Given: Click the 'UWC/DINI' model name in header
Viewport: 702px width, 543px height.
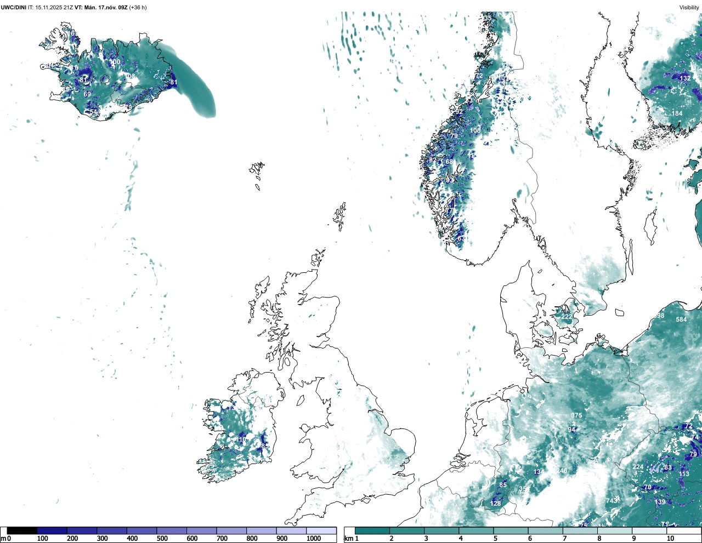Looking at the screenshot, I should click(13, 7).
